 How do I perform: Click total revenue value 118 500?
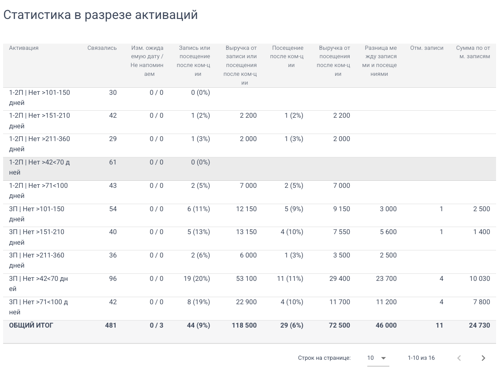coord(244,325)
